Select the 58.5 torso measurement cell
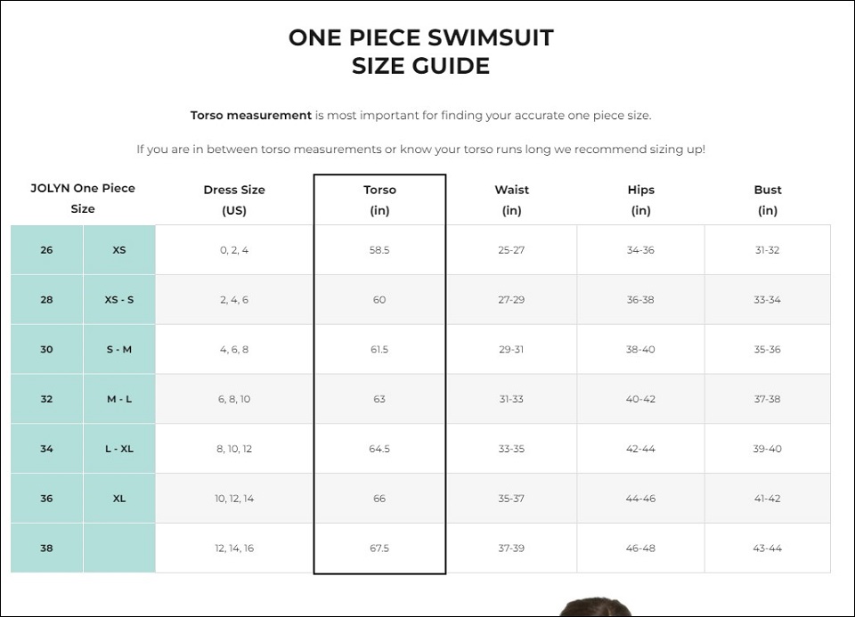Image resolution: width=855 pixels, height=617 pixels. pyautogui.click(x=379, y=250)
